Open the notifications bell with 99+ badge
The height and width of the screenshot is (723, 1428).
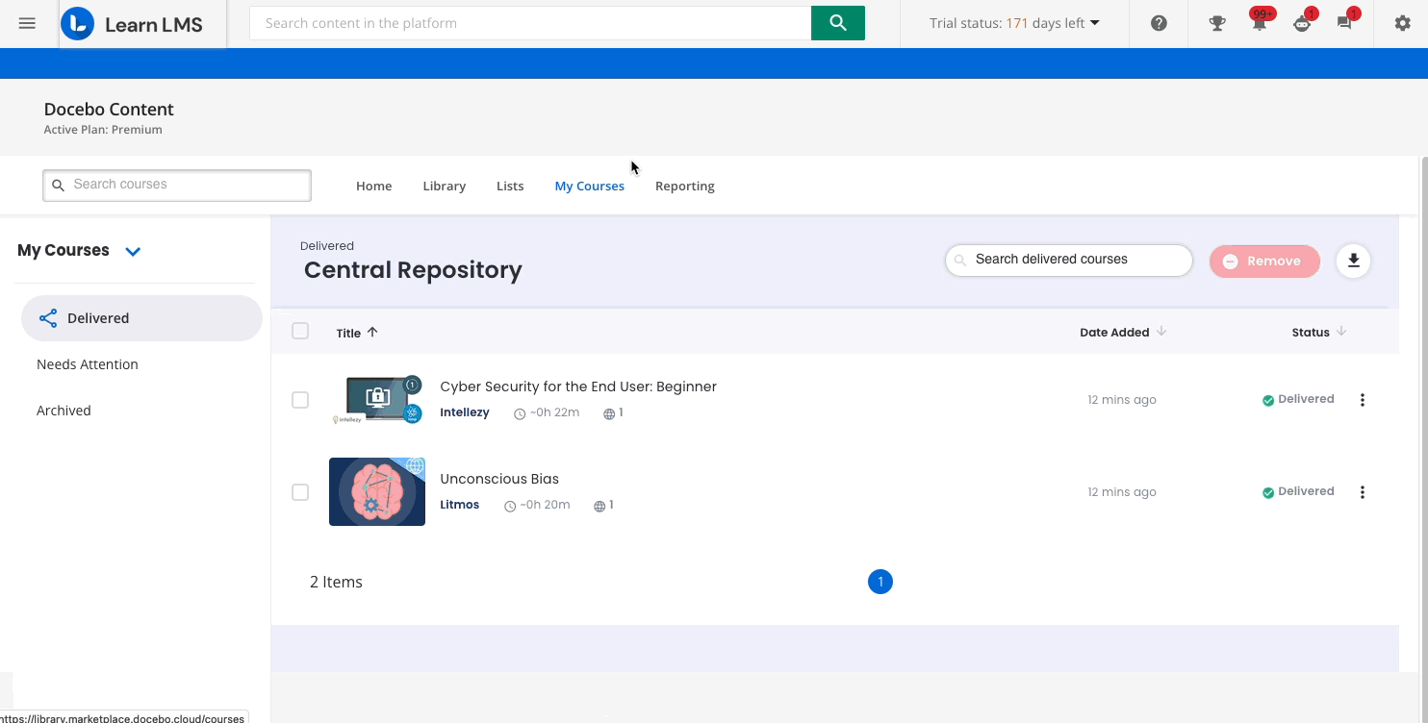click(x=1260, y=23)
